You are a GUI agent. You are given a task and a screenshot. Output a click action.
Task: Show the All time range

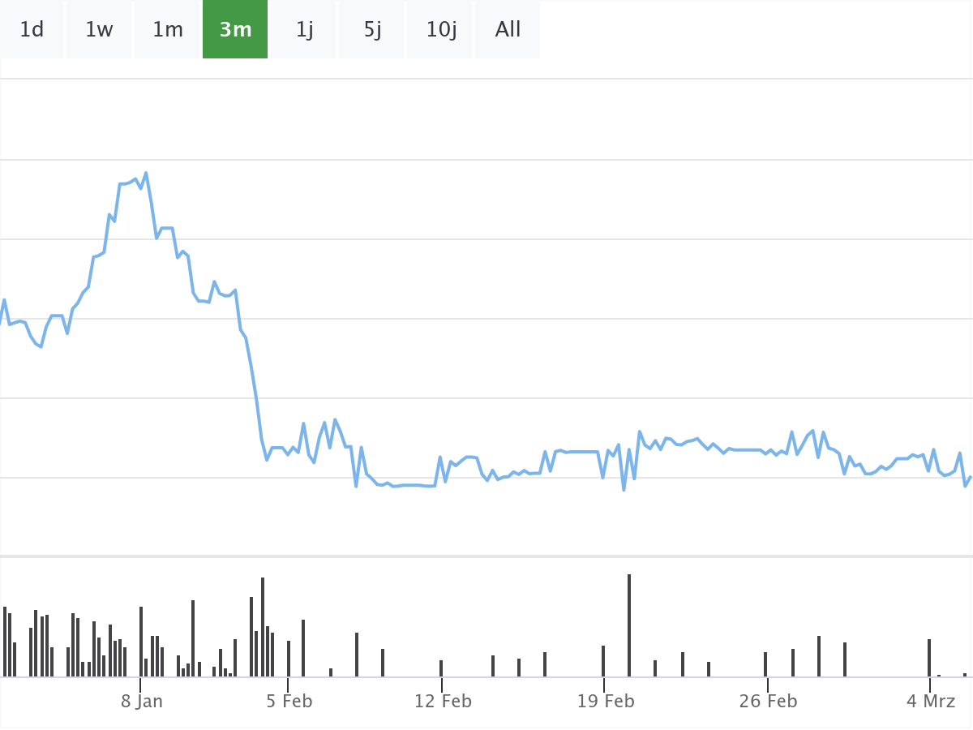pos(508,30)
